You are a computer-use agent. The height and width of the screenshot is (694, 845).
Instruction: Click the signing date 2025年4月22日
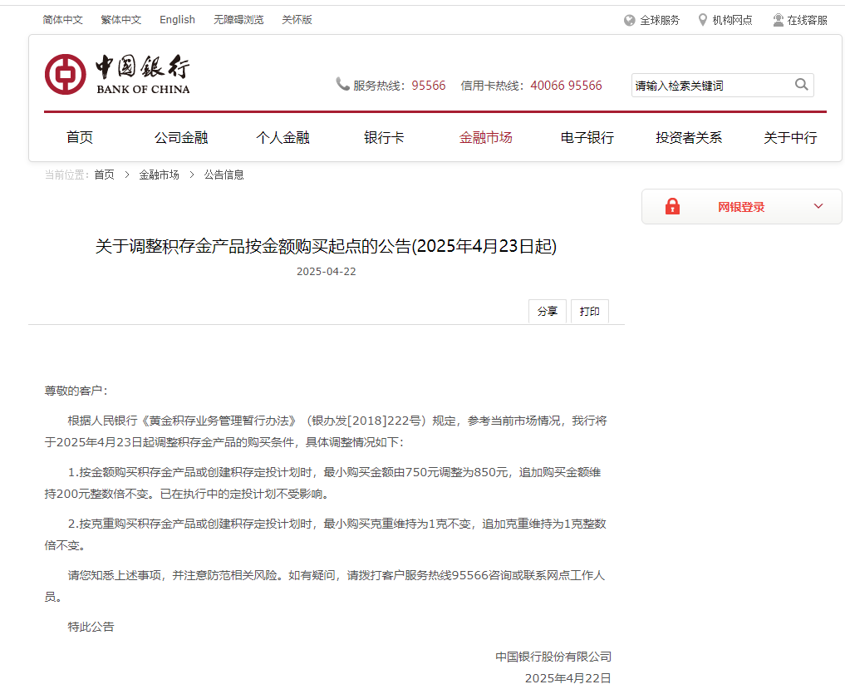pyautogui.click(x=568, y=678)
